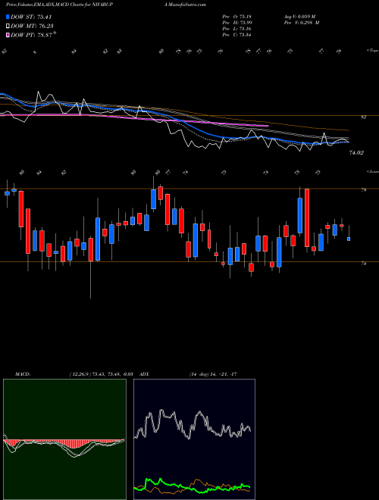Screen dimensions: 379x500
Task: Click the 'Pre O: 75.18' open value
Action: point(237,17)
